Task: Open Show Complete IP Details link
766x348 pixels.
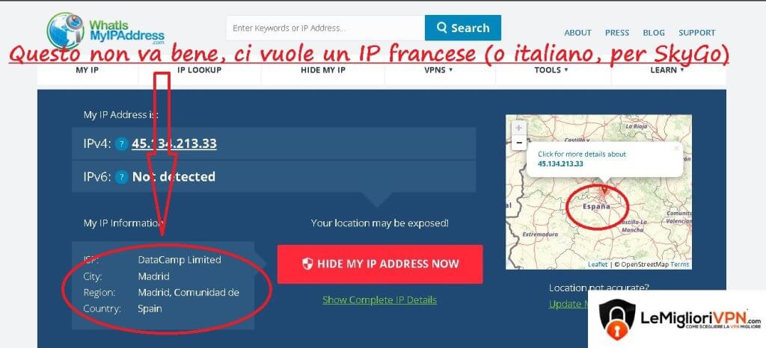Action: [379, 299]
